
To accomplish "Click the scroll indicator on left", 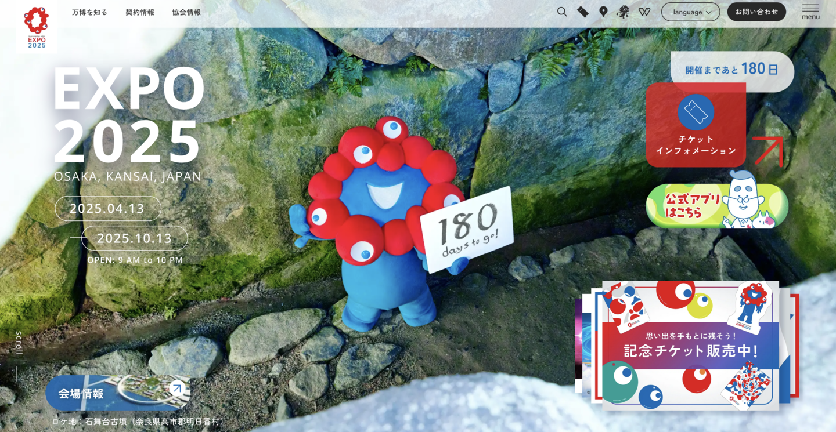I will click(x=18, y=354).
